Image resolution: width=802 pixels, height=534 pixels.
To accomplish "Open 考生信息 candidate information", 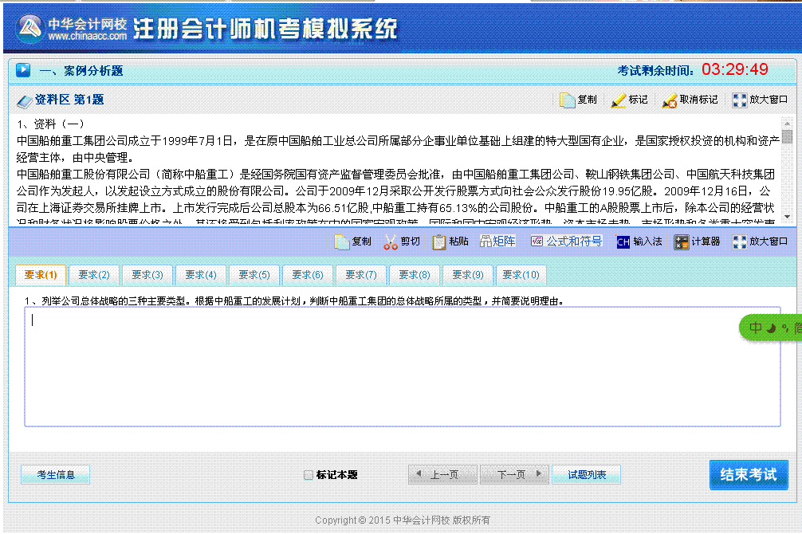I will point(55,473).
